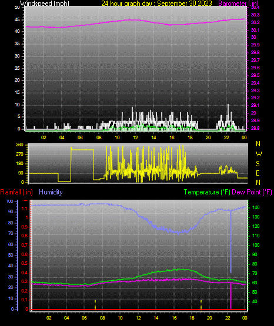This screenshot has width=274, height=326.
Task: Click the 'Temperature (°F)' legend label
Action: tap(207, 192)
